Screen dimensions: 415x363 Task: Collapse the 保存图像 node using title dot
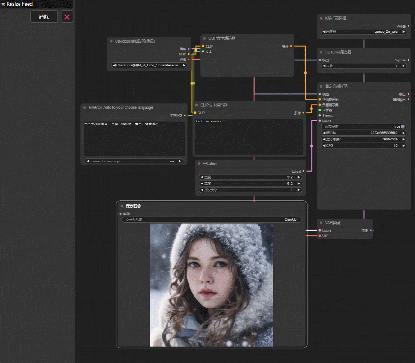tap(122, 206)
